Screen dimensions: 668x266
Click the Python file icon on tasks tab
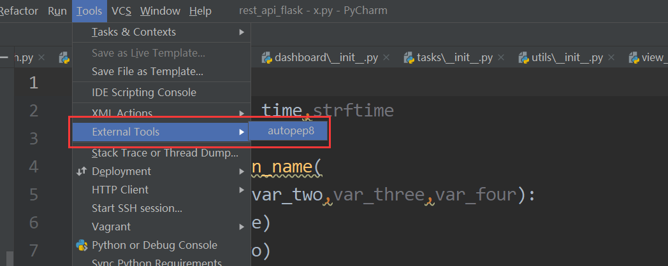(x=409, y=58)
